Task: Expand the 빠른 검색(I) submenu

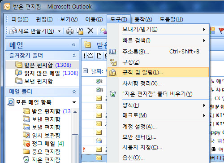Action: click(x=158, y=40)
